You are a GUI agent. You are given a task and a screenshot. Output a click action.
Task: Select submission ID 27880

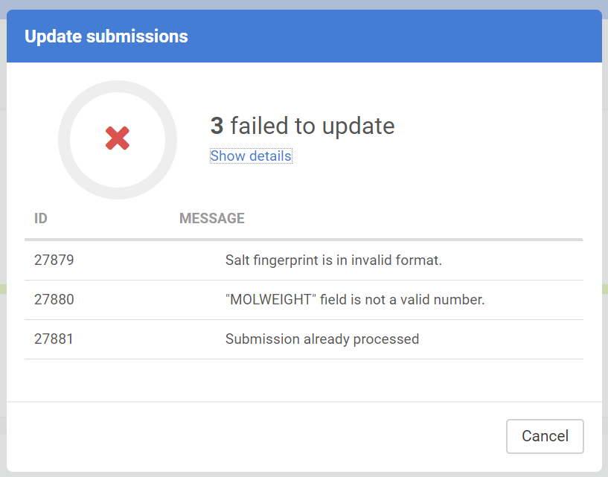tap(54, 300)
